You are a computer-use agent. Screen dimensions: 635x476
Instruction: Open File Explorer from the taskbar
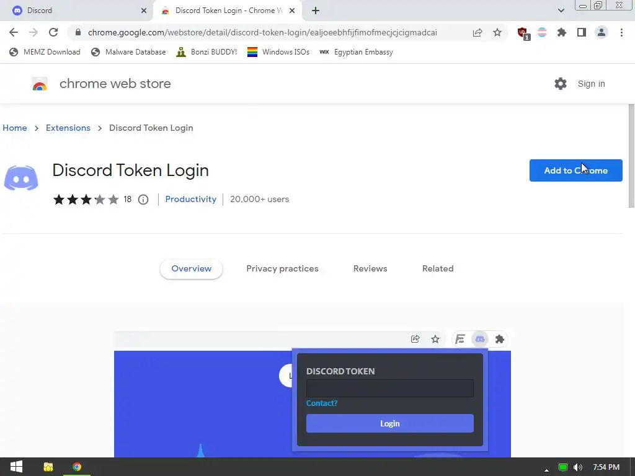(x=48, y=467)
